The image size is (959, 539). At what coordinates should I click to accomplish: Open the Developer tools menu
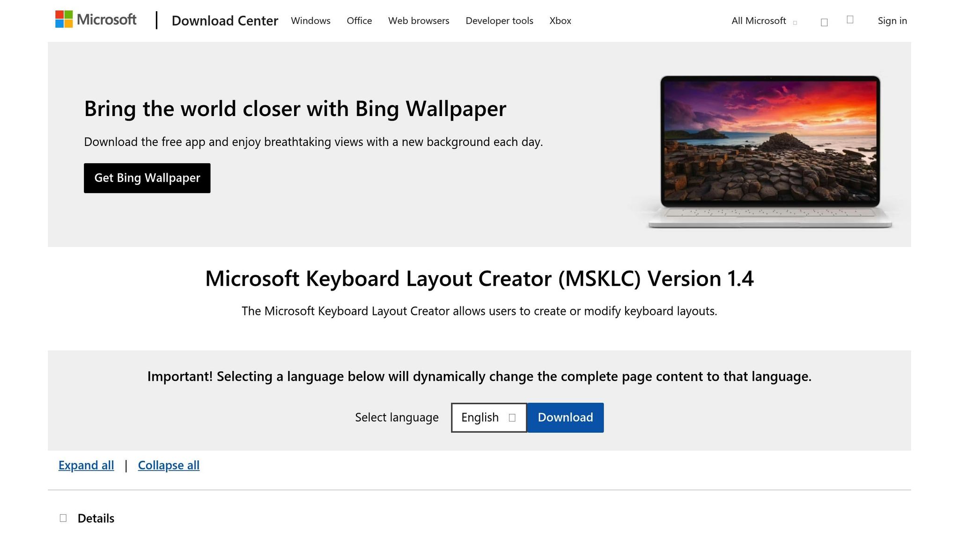(499, 21)
